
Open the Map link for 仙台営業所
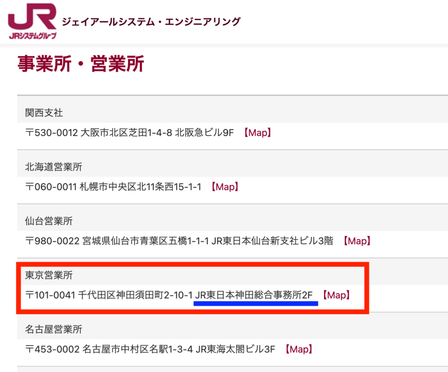click(x=357, y=241)
